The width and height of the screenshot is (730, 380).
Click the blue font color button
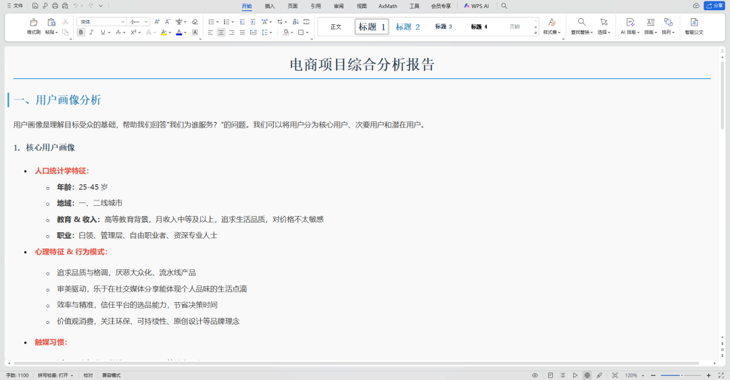178,32
